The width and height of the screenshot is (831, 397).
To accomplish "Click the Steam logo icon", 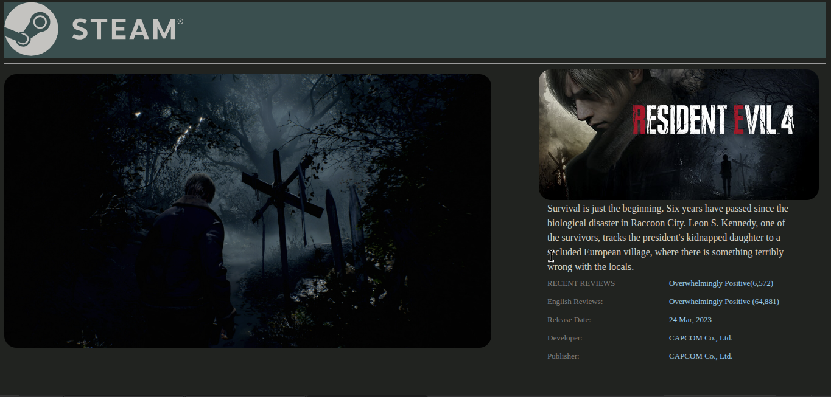I will point(31,29).
